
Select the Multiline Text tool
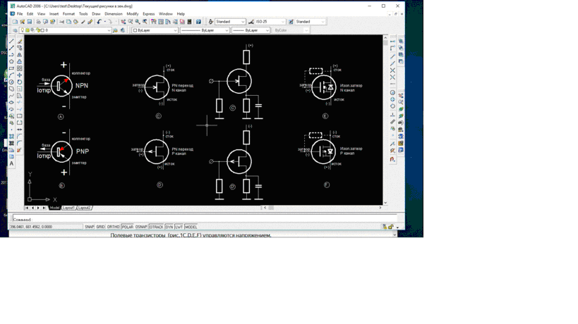pyautogui.click(x=11, y=163)
